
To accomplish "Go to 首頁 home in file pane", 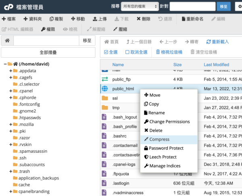I will point(111,42).
